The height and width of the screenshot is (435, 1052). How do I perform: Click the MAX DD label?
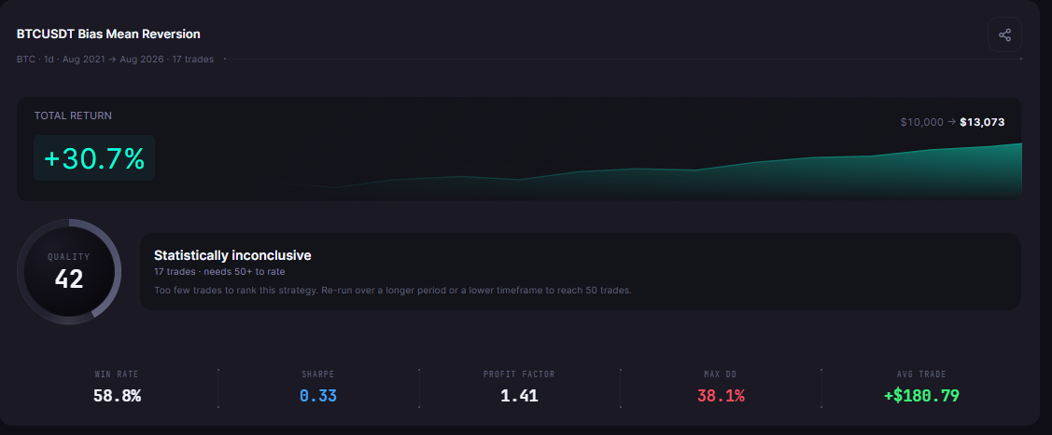tap(721, 374)
